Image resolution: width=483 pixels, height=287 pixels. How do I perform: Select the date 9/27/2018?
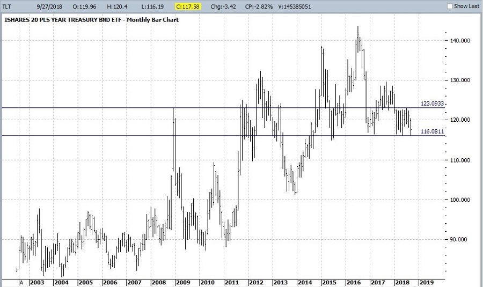[49, 6]
